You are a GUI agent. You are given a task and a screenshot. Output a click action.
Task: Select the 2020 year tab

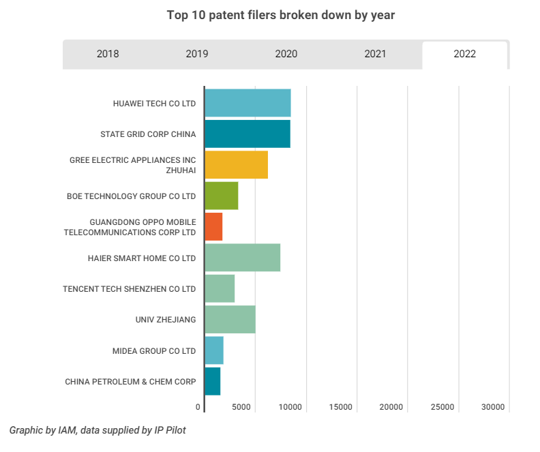286,55
